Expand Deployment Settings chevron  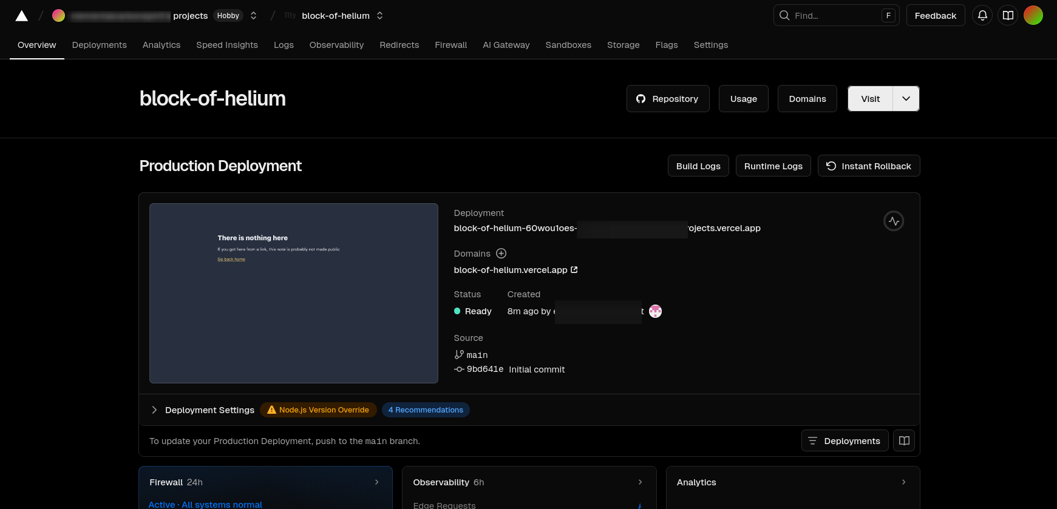pos(154,410)
